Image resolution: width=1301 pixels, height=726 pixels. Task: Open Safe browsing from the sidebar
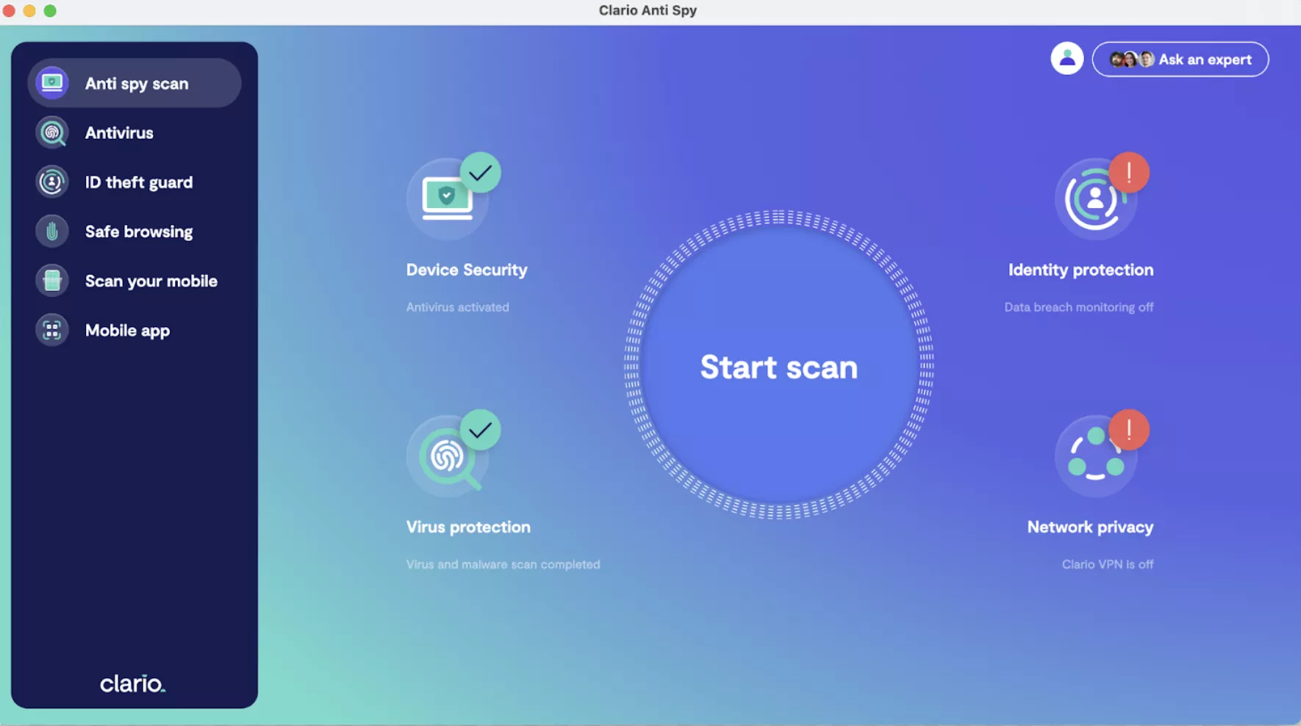pos(135,231)
